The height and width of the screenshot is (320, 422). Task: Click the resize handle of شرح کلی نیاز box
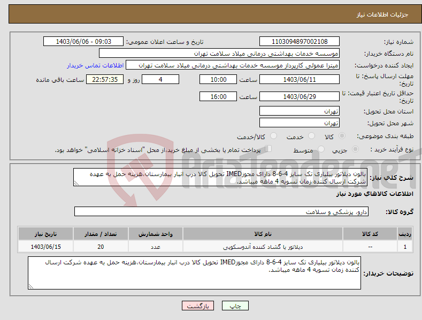click(76, 183)
